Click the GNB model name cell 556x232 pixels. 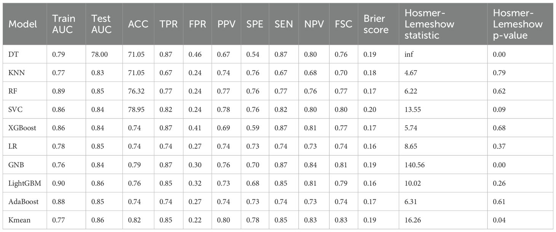[17, 165]
